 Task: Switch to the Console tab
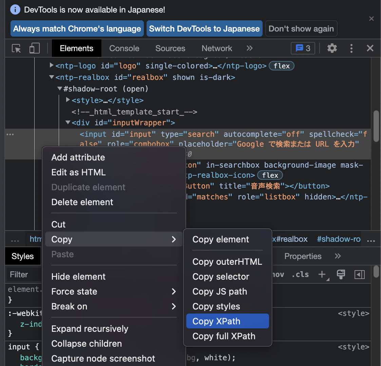point(124,48)
